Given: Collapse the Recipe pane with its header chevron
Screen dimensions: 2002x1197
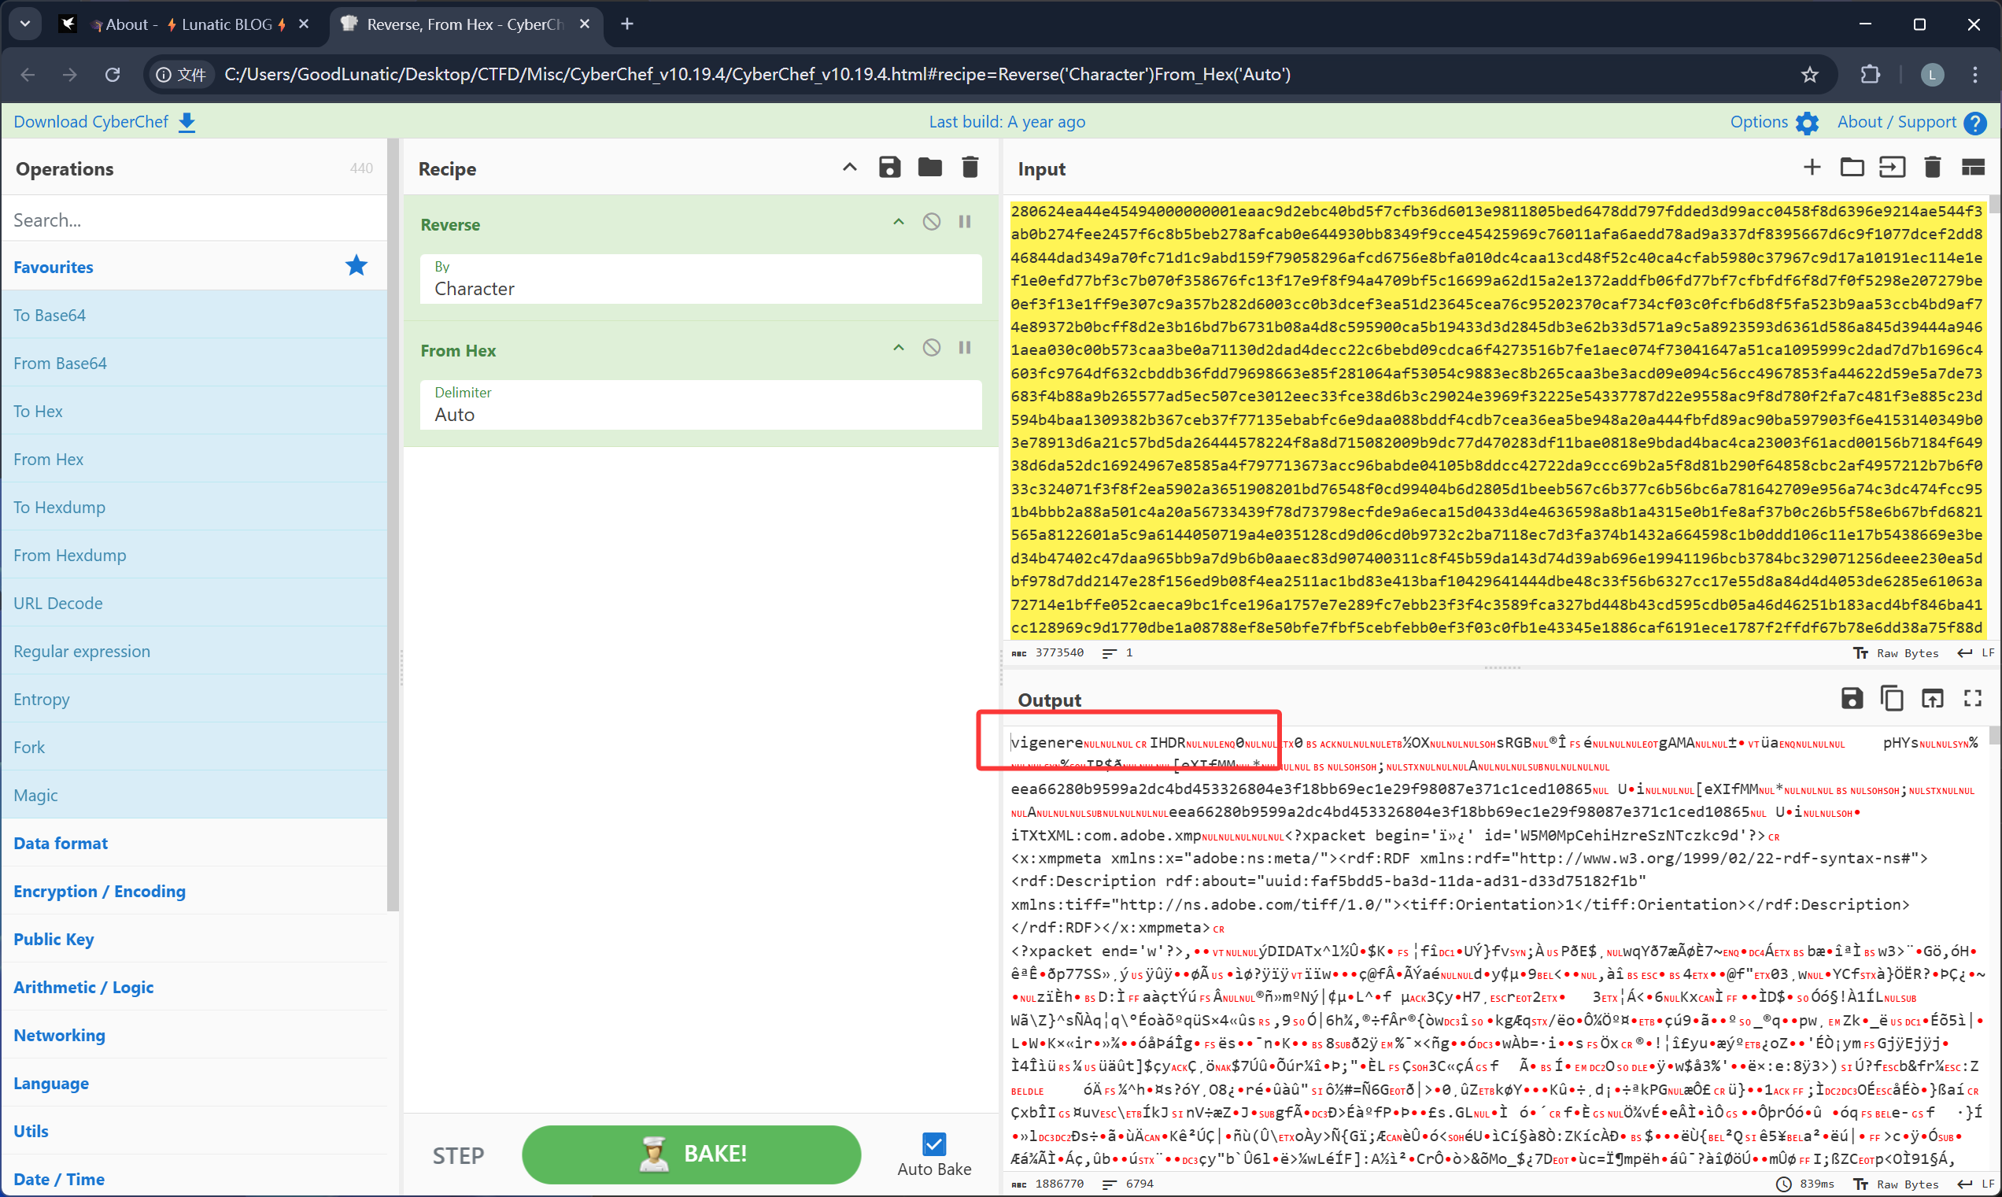Looking at the screenshot, I should (849, 168).
